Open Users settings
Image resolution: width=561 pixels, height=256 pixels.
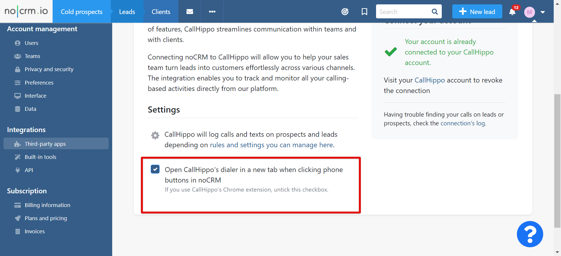[x=32, y=43]
